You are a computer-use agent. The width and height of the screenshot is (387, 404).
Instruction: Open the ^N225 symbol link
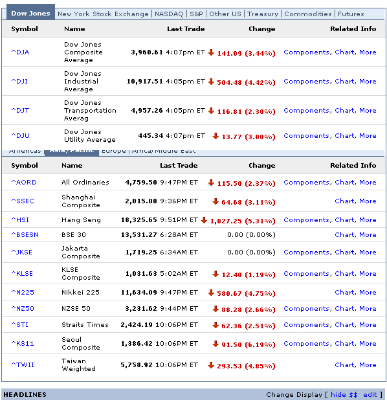pos(23,293)
